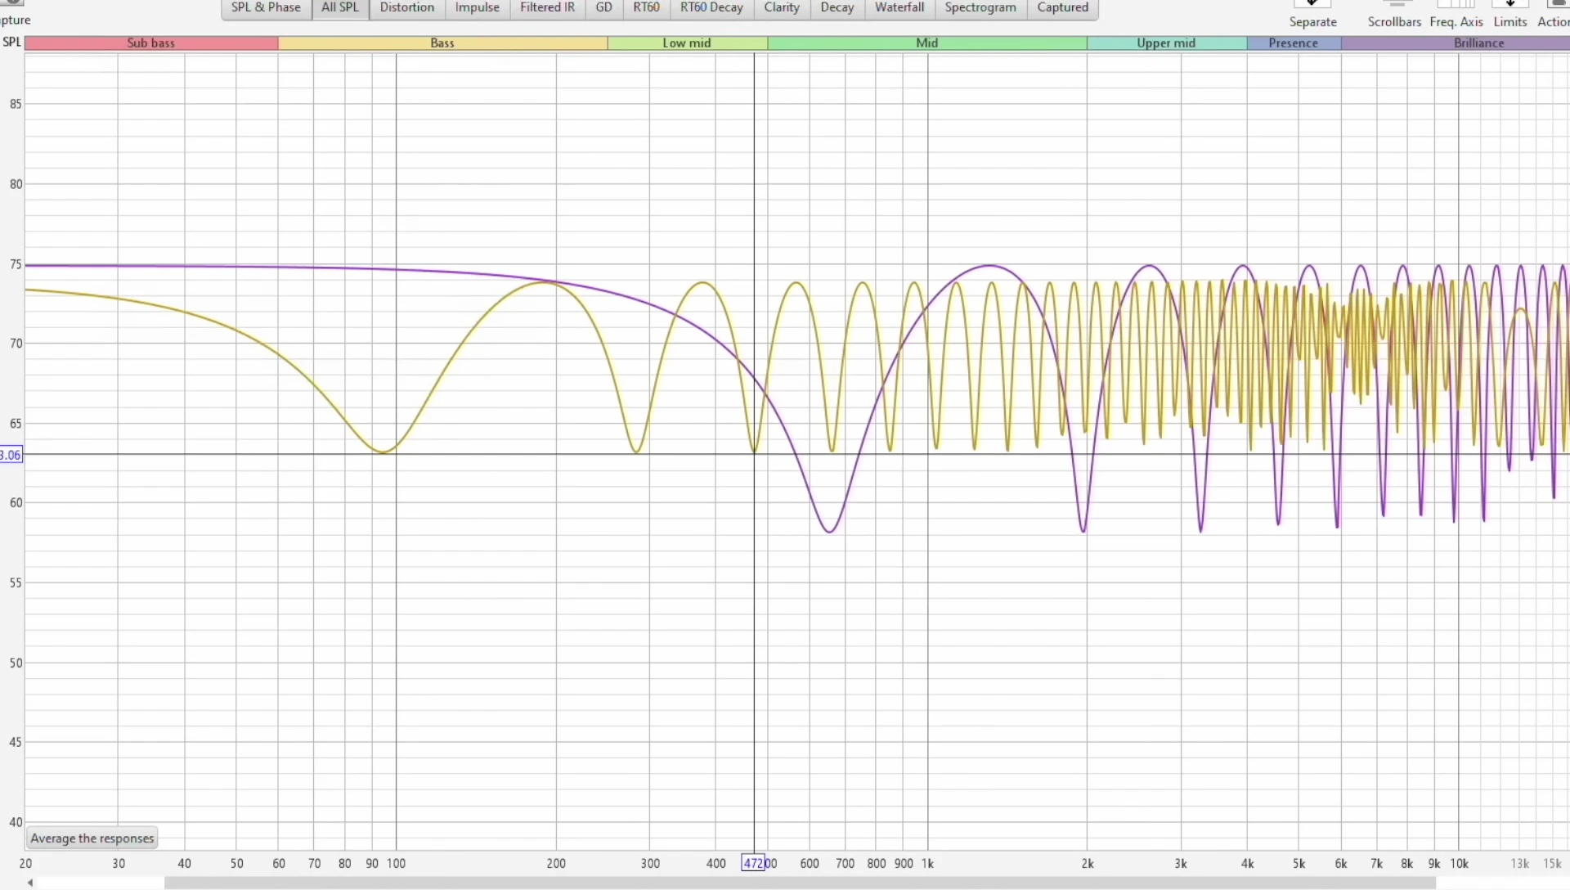Screen dimensions: 1570x890
Task: Click the 75 dB axis label
Action: click(16, 264)
